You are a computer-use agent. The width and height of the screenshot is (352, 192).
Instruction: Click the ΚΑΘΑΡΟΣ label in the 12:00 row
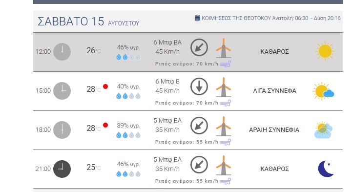pos(274,52)
